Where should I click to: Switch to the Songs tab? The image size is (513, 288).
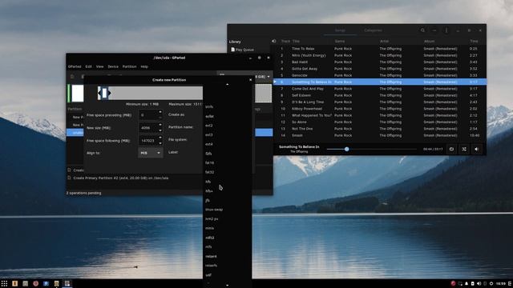[x=340, y=30]
